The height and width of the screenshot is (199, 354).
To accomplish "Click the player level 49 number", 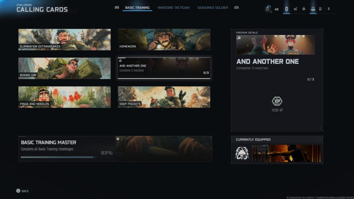I will pos(277,9).
